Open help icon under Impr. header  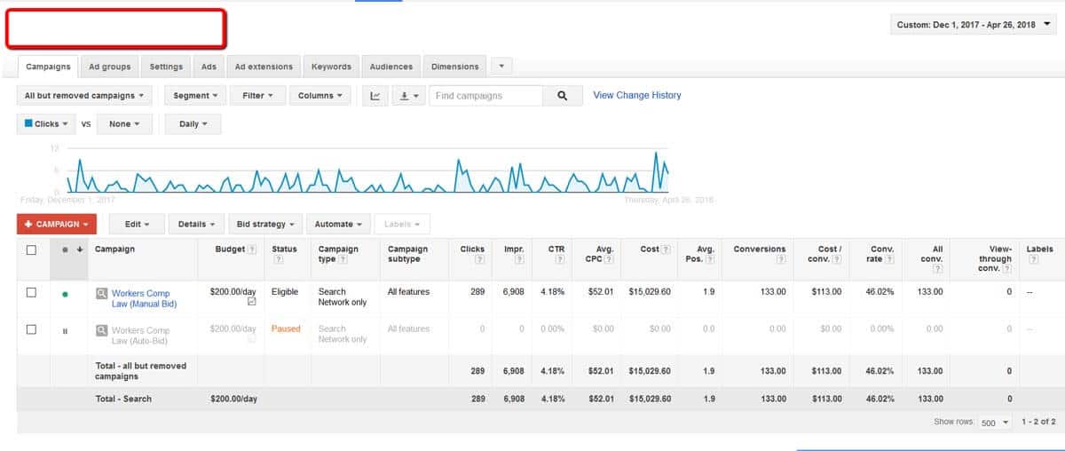point(519,260)
